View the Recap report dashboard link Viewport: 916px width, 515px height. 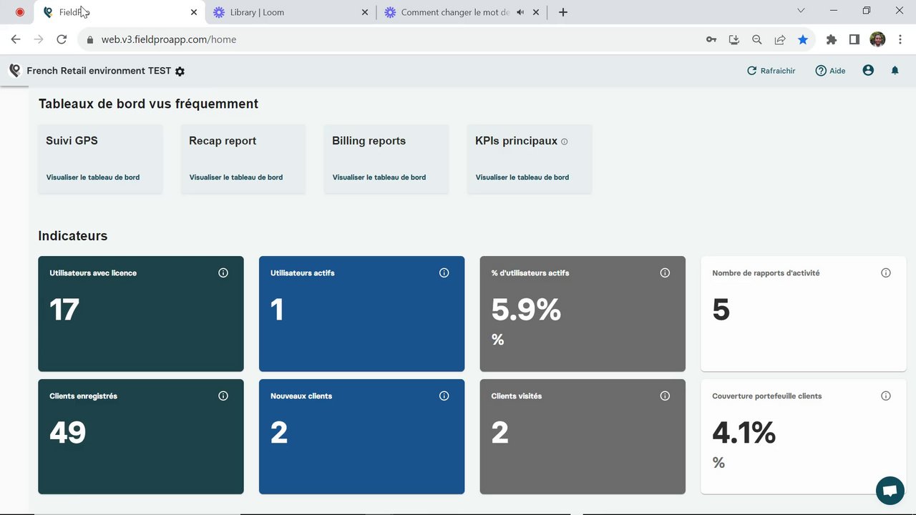pyautogui.click(x=236, y=177)
